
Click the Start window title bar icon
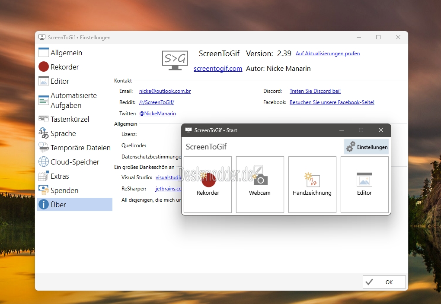[x=189, y=130]
